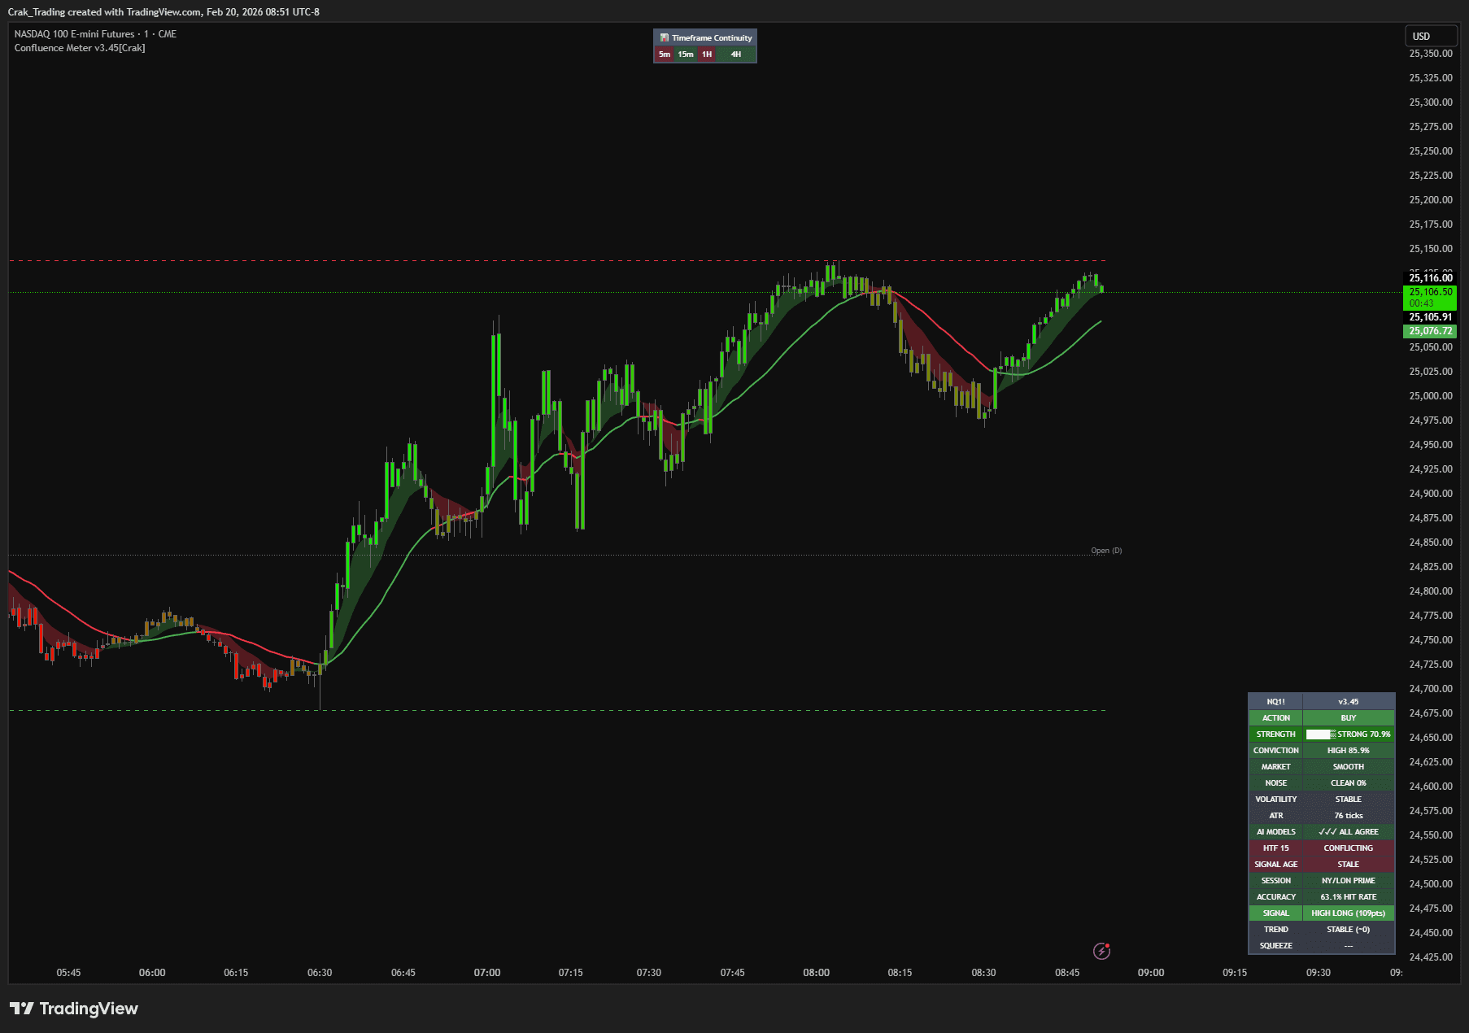Viewport: 1469px width, 1033px height.
Task: Click the 08:45 time axis label
Action: 1067,973
